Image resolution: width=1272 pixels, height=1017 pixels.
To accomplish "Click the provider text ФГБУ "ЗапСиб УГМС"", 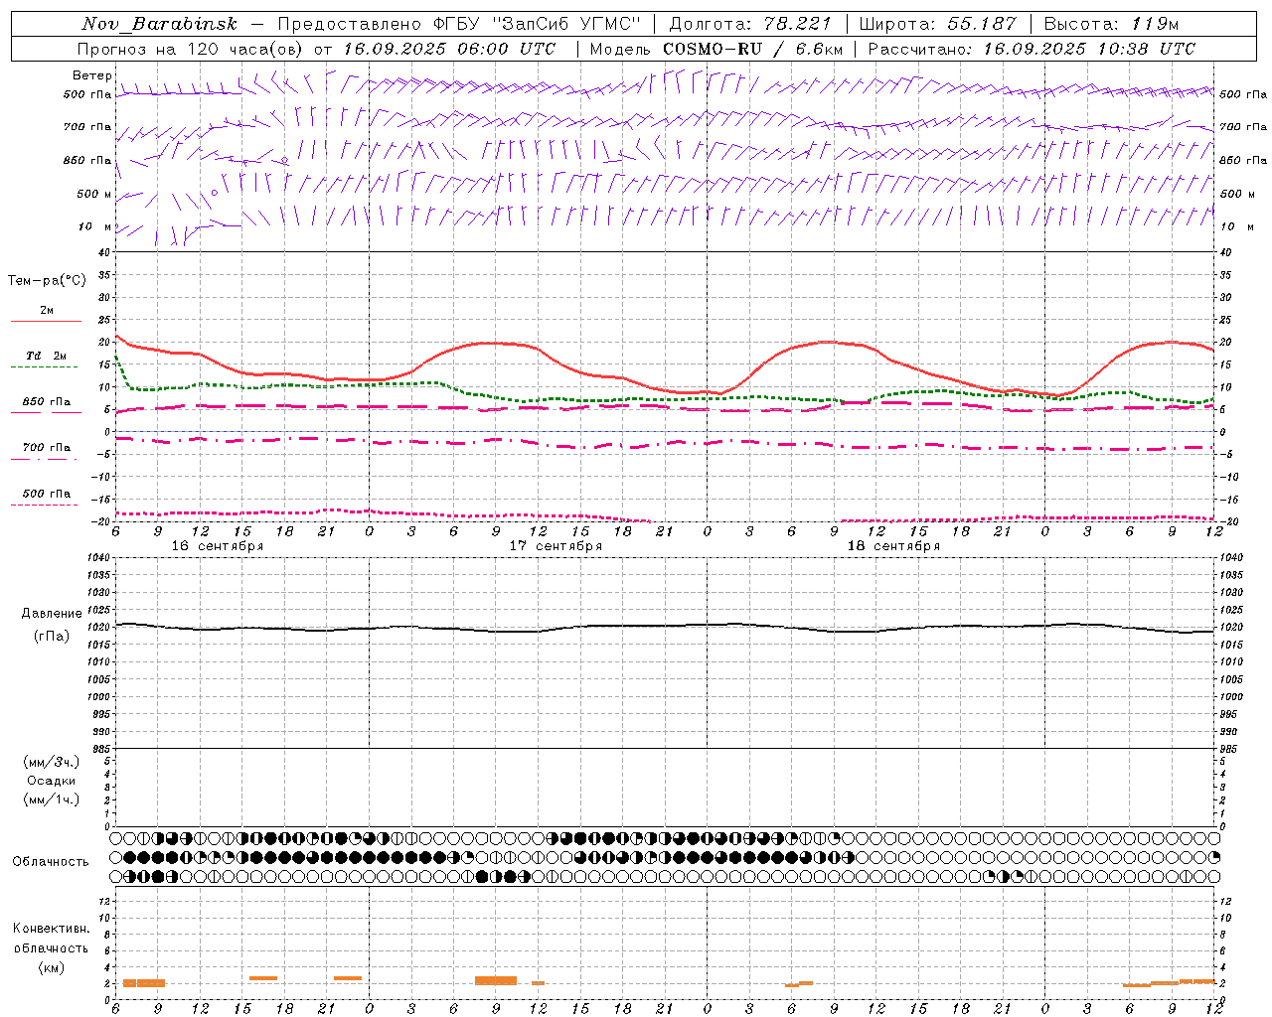I will [x=538, y=24].
